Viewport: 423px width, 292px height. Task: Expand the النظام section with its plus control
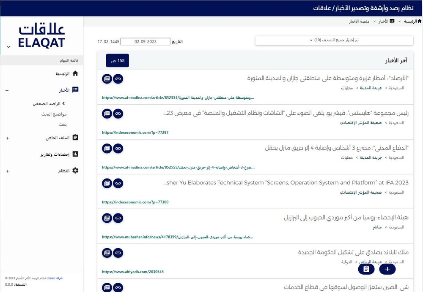pyautogui.click(x=7, y=171)
